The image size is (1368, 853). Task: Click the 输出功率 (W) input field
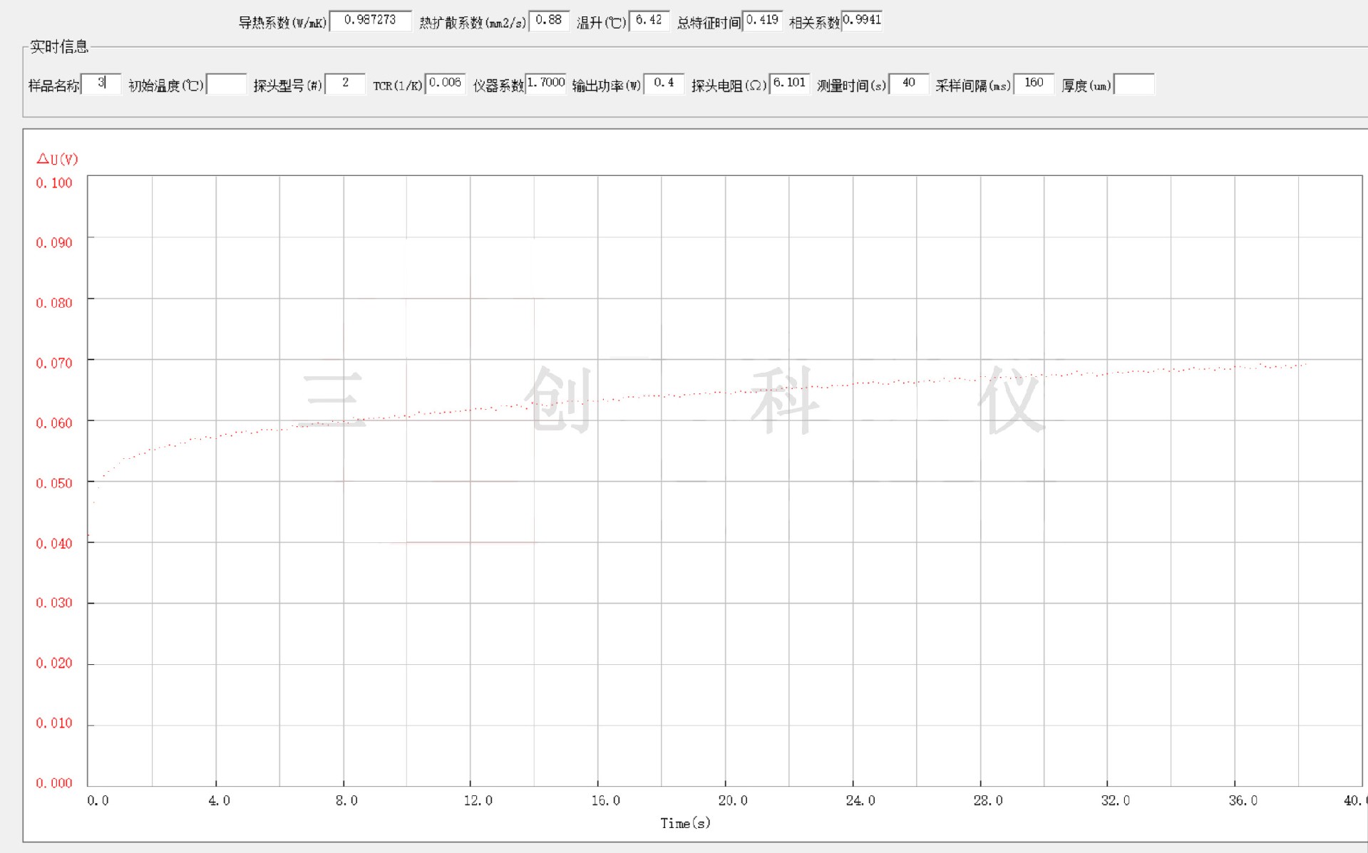pos(664,84)
